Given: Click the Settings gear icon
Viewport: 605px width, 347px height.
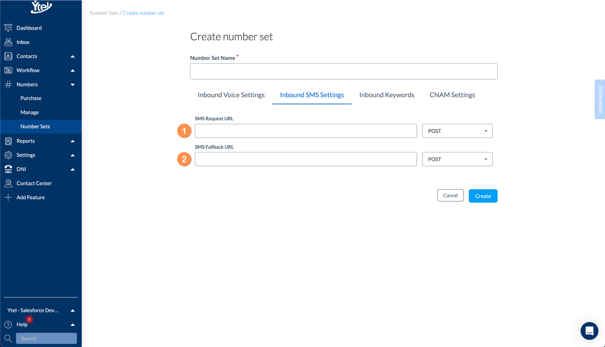Looking at the screenshot, I should tap(8, 155).
